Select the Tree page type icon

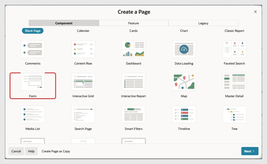[x=234, y=114]
